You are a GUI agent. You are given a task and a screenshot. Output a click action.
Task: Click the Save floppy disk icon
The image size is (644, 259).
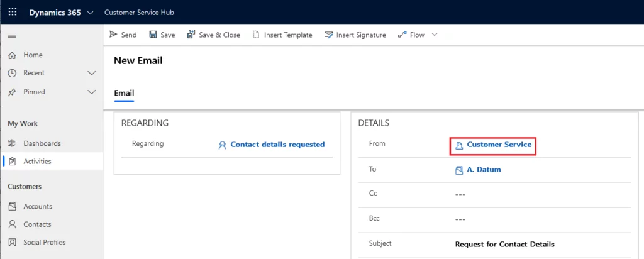tap(153, 35)
